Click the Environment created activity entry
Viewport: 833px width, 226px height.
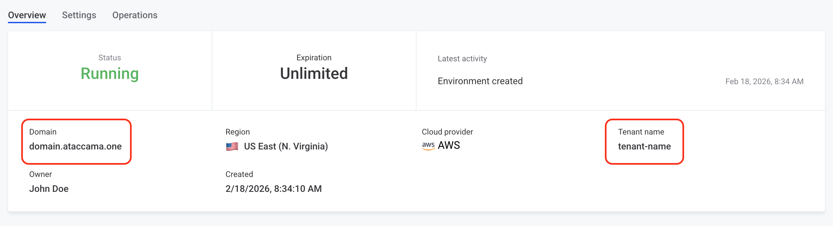click(480, 81)
